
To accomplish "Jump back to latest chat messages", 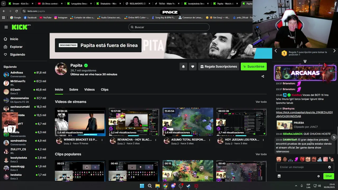I will coord(334,137).
